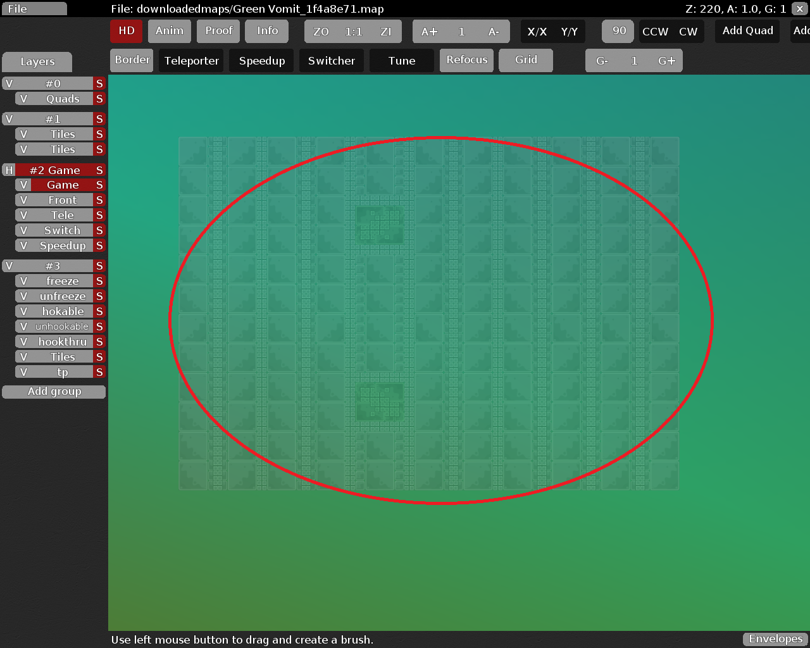Rotate brush clockwise with CW
The width and height of the screenshot is (810, 648).
[688, 32]
